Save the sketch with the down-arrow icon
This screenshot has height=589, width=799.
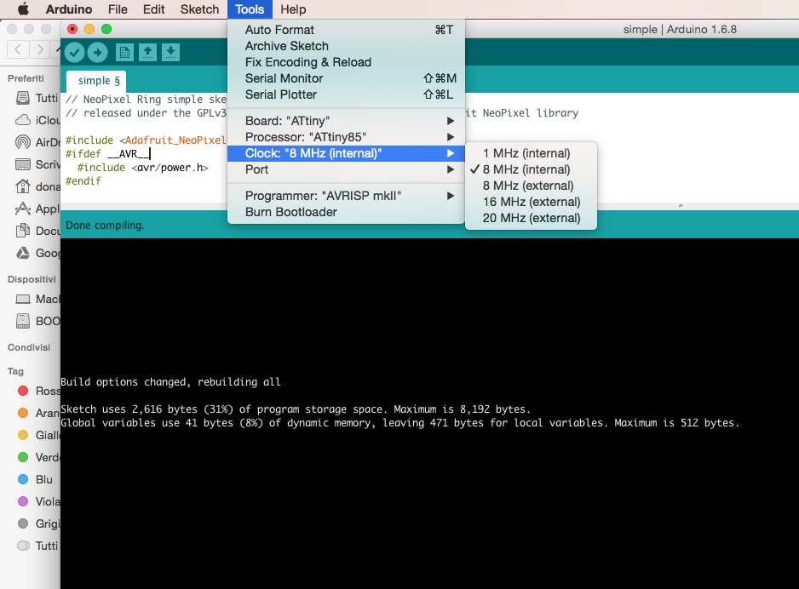point(170,52)
